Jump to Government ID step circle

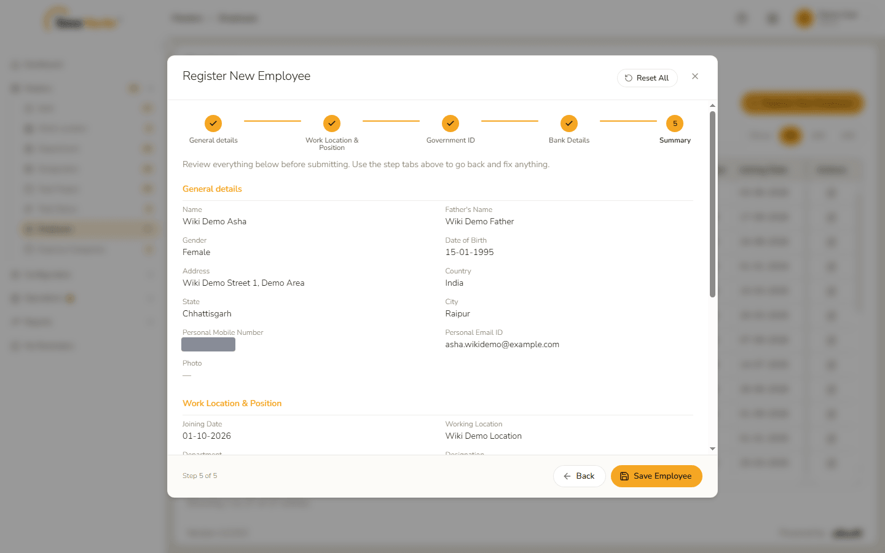click(x=450, y=124)
